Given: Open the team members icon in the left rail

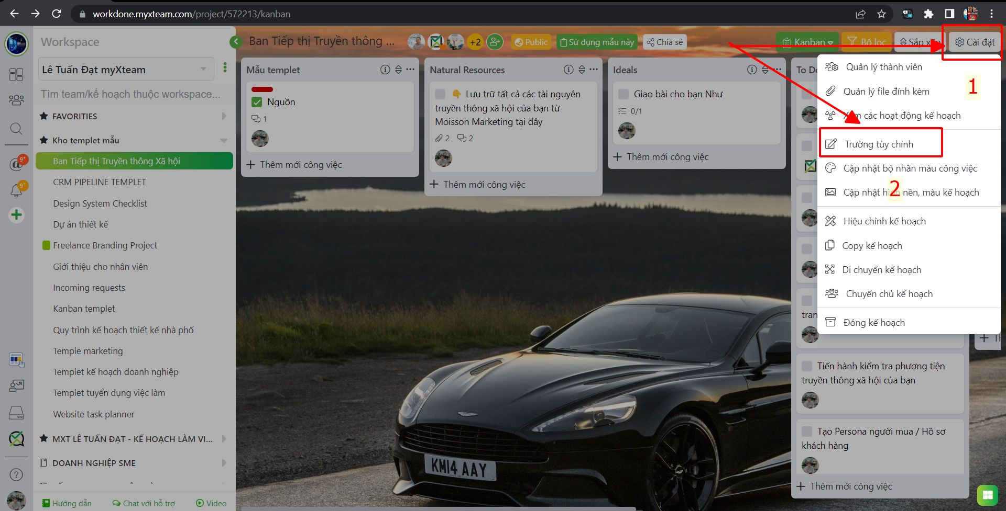Looking at the screenshot, I should click(x=16, y=99).
